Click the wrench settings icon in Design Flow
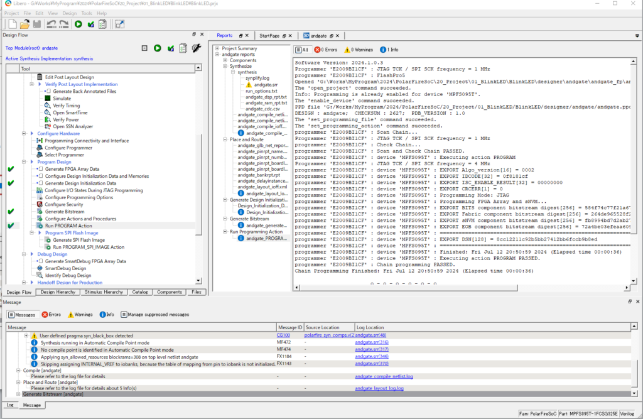The width and height of the screenshot is (643, 419). [x=196, y=48]
